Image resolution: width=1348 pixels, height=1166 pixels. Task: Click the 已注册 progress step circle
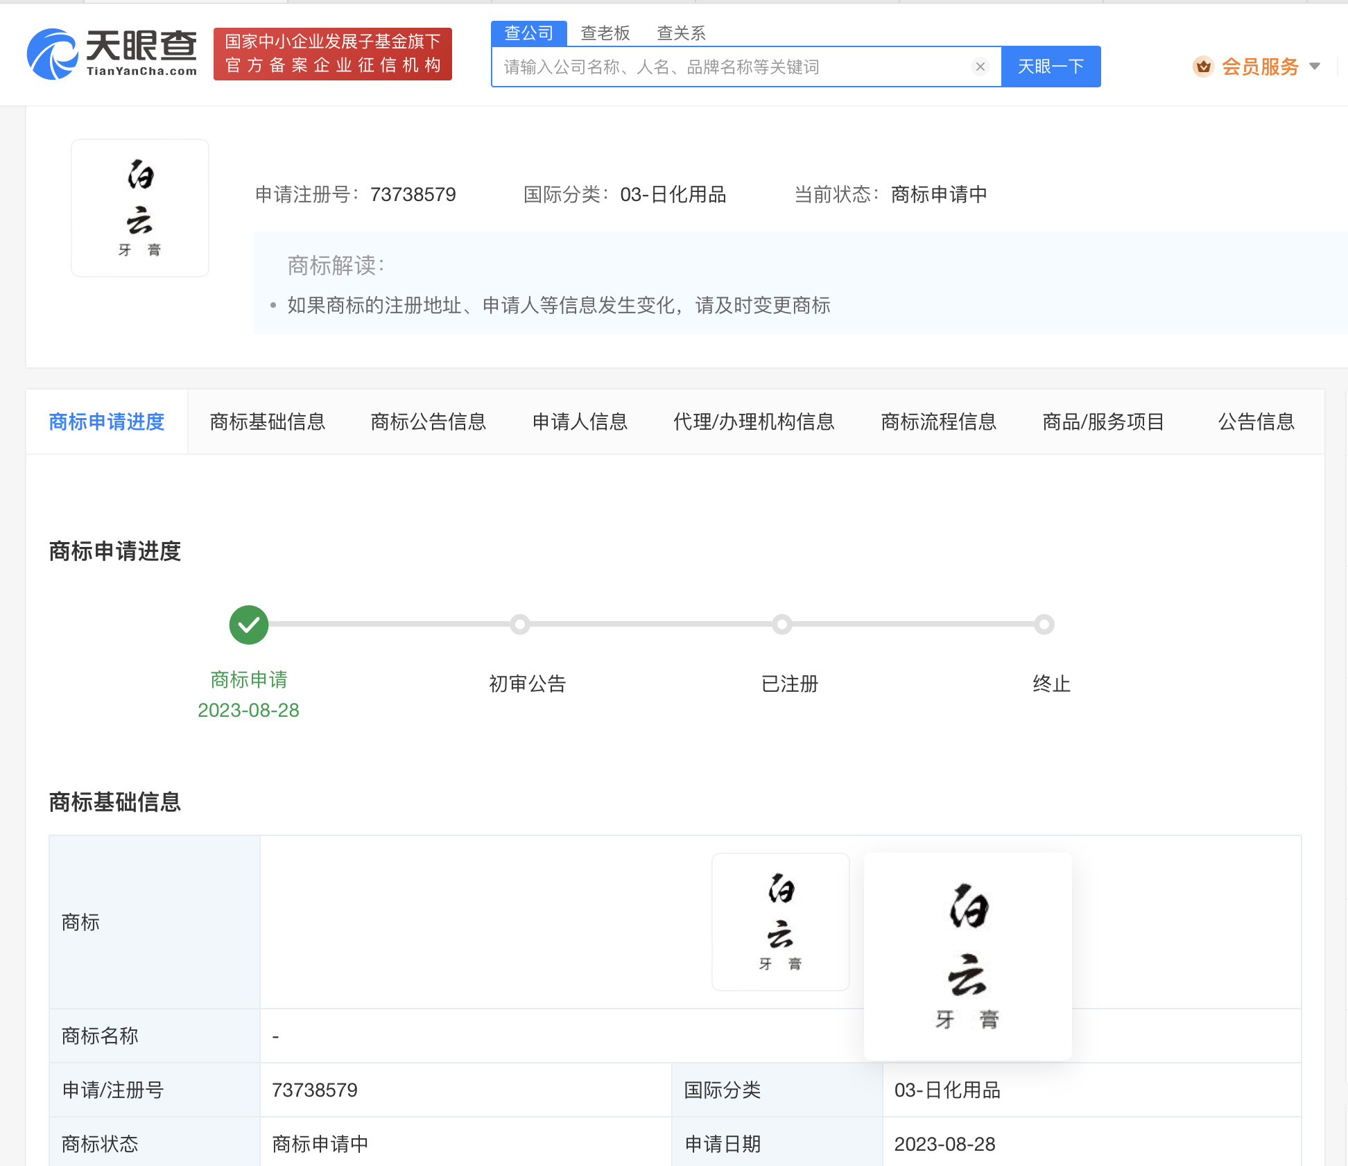coord(782,625)
